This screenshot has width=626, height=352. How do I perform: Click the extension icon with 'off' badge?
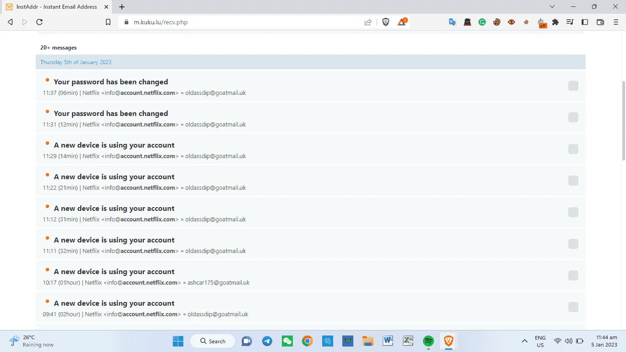(541, 22)
